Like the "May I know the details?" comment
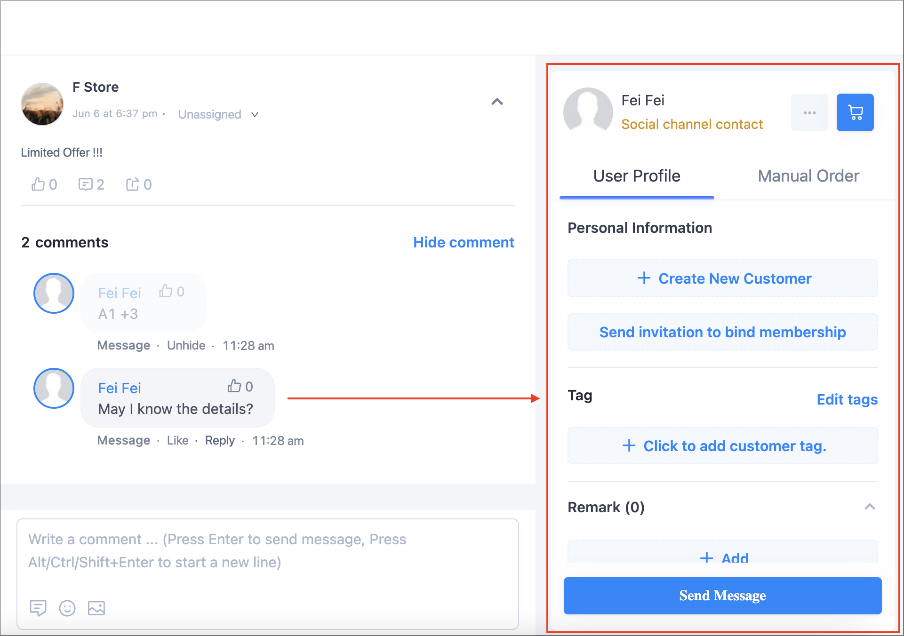 point(177,440)
